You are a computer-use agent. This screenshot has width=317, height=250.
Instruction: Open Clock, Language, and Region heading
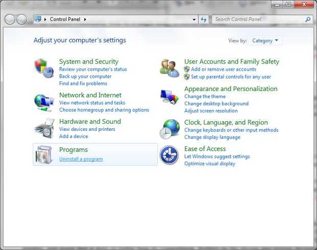(226, 123)
